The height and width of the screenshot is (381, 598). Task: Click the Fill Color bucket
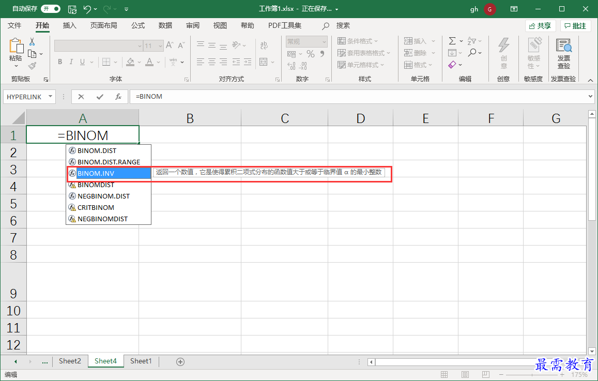pyautogui.click(x=130, y=62)
